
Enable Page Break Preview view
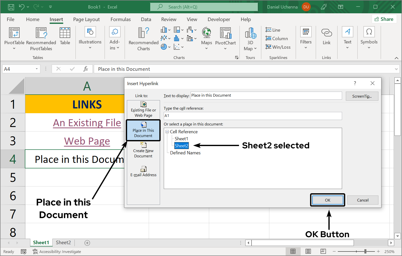323,251
